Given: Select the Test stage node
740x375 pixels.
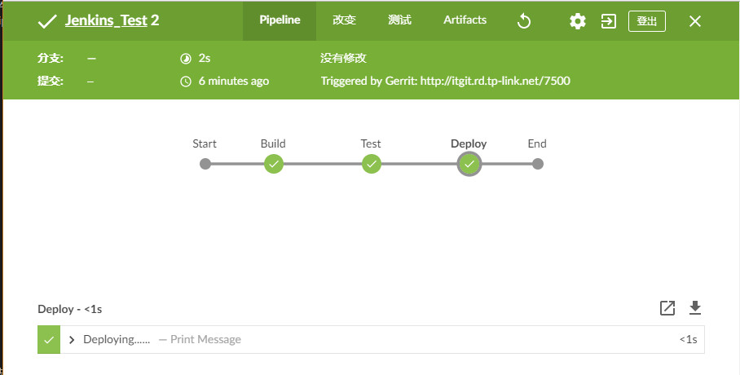Looking at the screenshot, I should click(x=372, y=164).
